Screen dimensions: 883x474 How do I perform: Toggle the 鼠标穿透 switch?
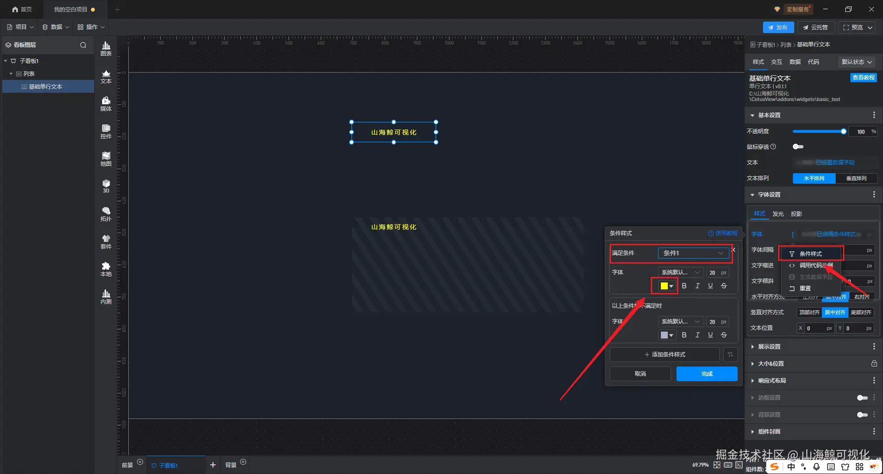798,147
